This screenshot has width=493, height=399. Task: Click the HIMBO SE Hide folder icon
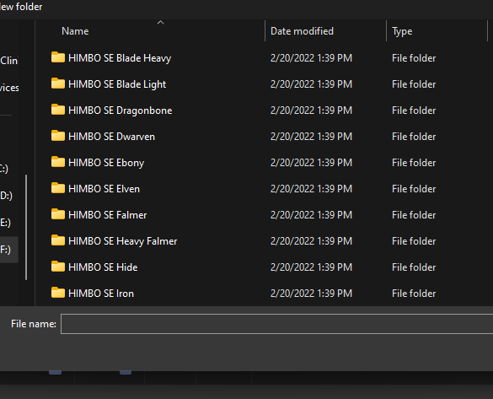click(x=58, y=267)
